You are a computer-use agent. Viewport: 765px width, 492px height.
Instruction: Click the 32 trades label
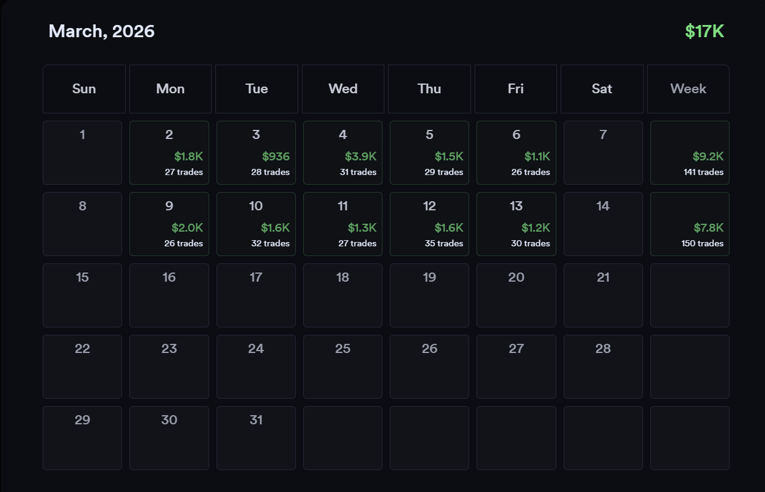[x=270, y=243]
